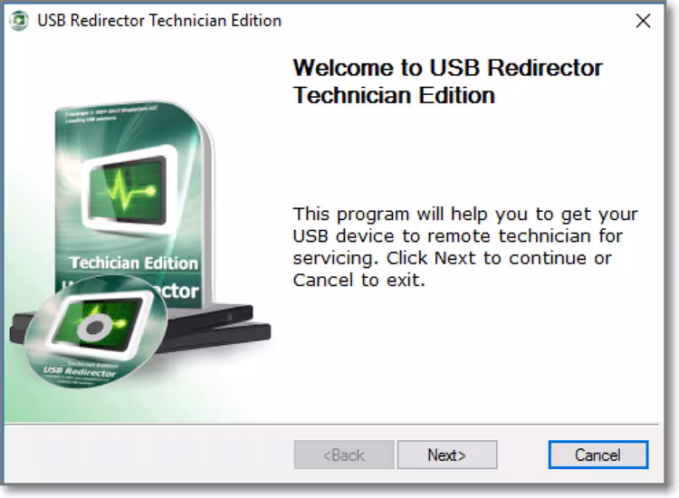Click the empty footer area left of <Back
Image resolution: width=679 pixels, height=498 pixels.
(x=149, y=455)
